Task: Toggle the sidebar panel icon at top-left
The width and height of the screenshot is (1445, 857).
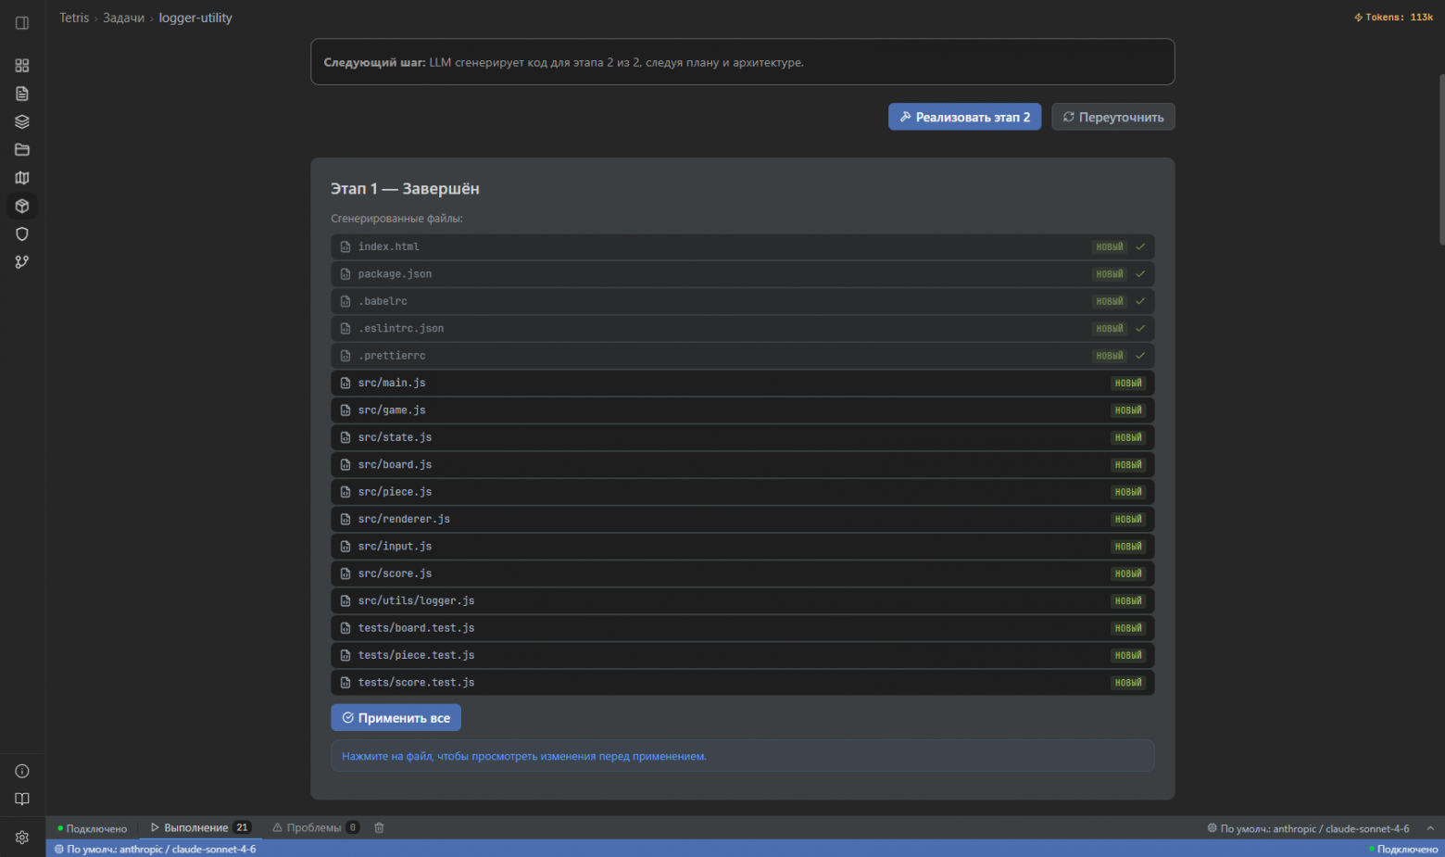Action: 22,23
